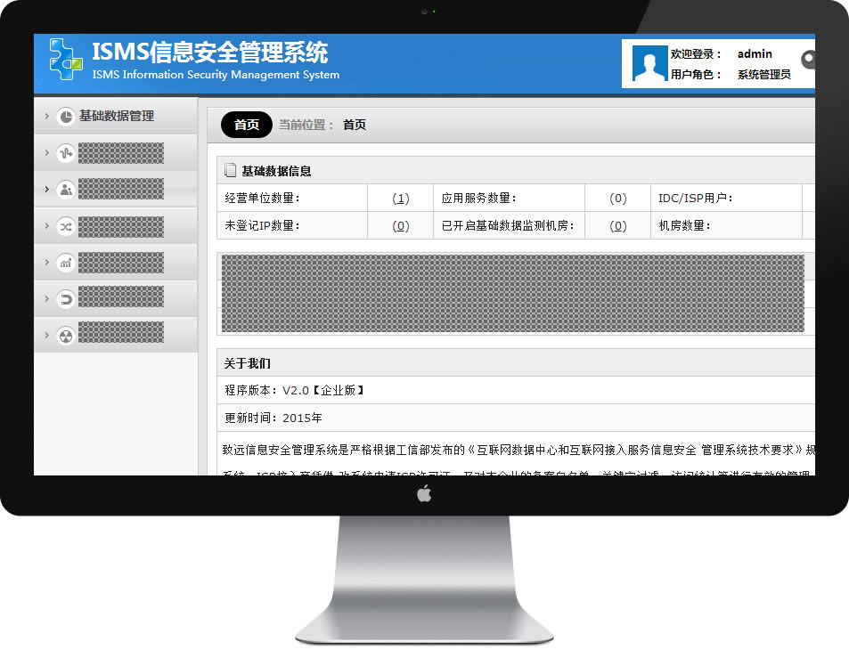
Task: Click the users group sidebar icon
Action: 65,190
